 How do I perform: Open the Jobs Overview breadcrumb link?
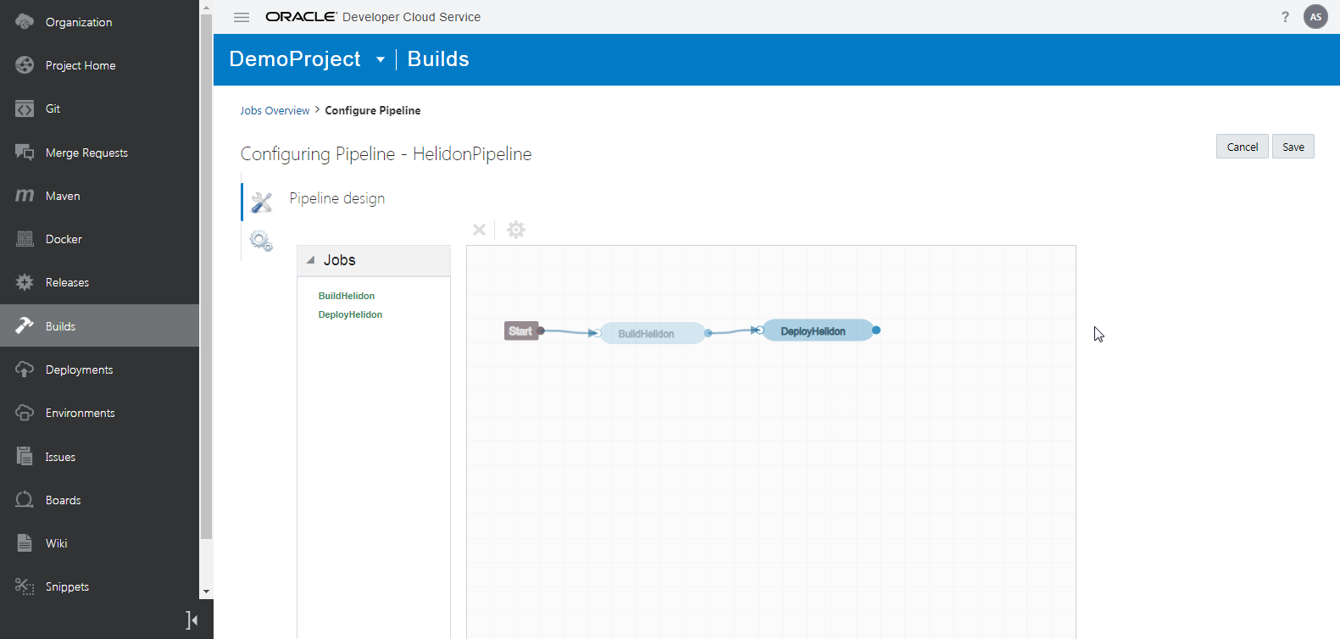[275, 111]
